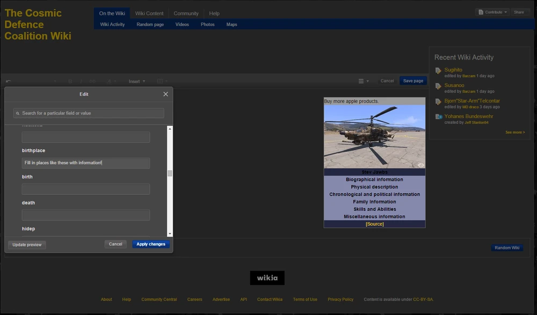Viewport: 537px width, 315px height.
Task: Click the search magnifier icon in Edit dialog
Action: click(18, 113)
